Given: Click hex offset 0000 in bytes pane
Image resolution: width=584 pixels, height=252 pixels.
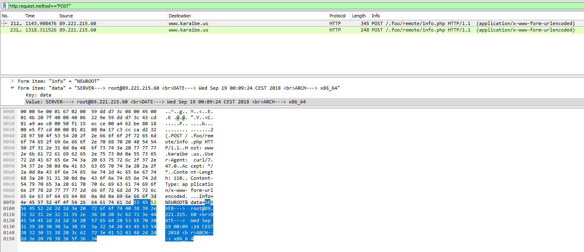Looking at the screenshot, I should click(8, 111).
